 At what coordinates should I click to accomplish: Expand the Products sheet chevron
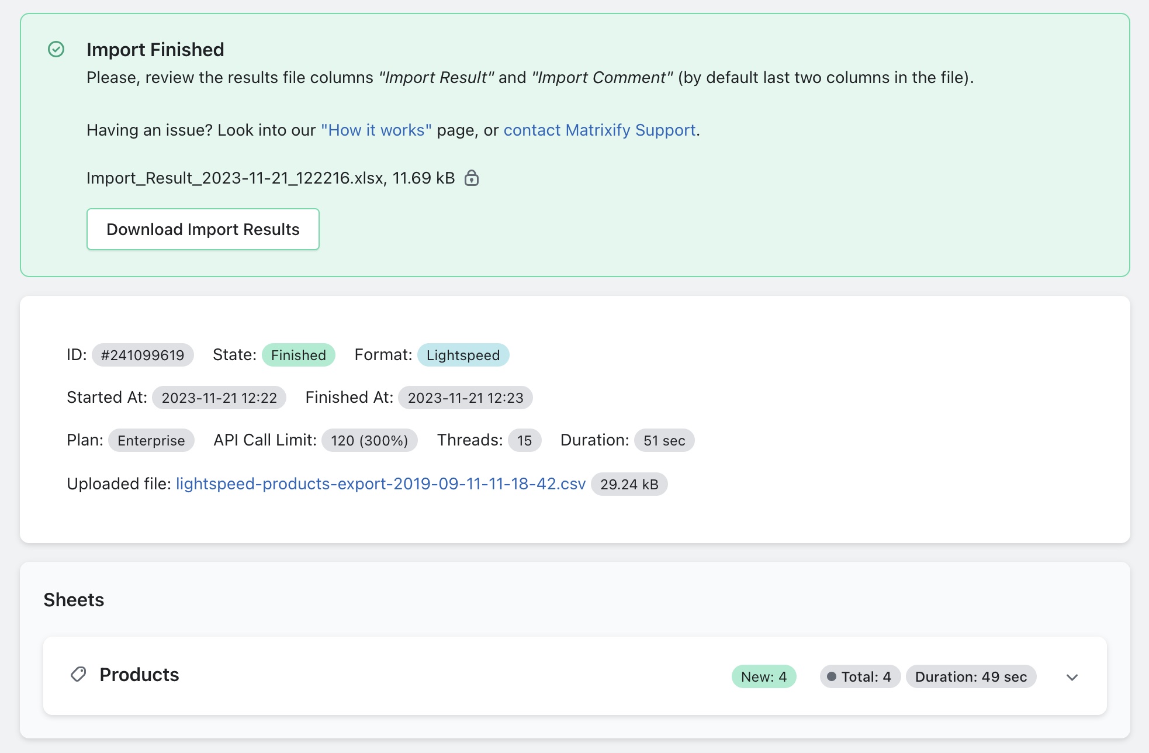tap(1072, 677)
